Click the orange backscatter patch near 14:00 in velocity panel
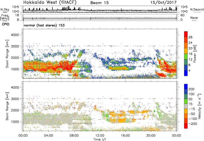The height and width of the screenshot is (141, 204). (118, 120)
